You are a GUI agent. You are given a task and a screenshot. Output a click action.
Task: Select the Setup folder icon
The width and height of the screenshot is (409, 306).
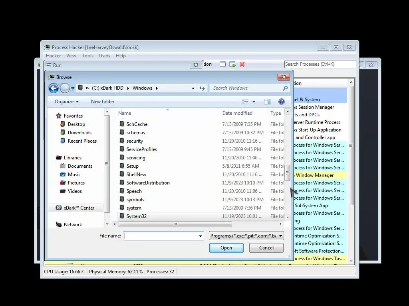click(122, 166)
